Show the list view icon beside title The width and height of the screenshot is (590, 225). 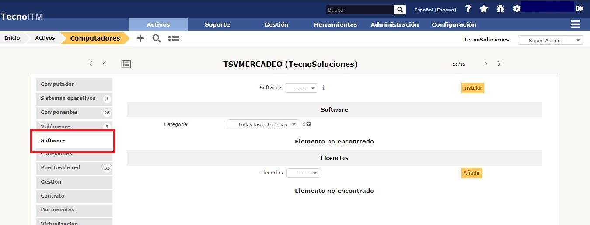[x=126, y=64]
